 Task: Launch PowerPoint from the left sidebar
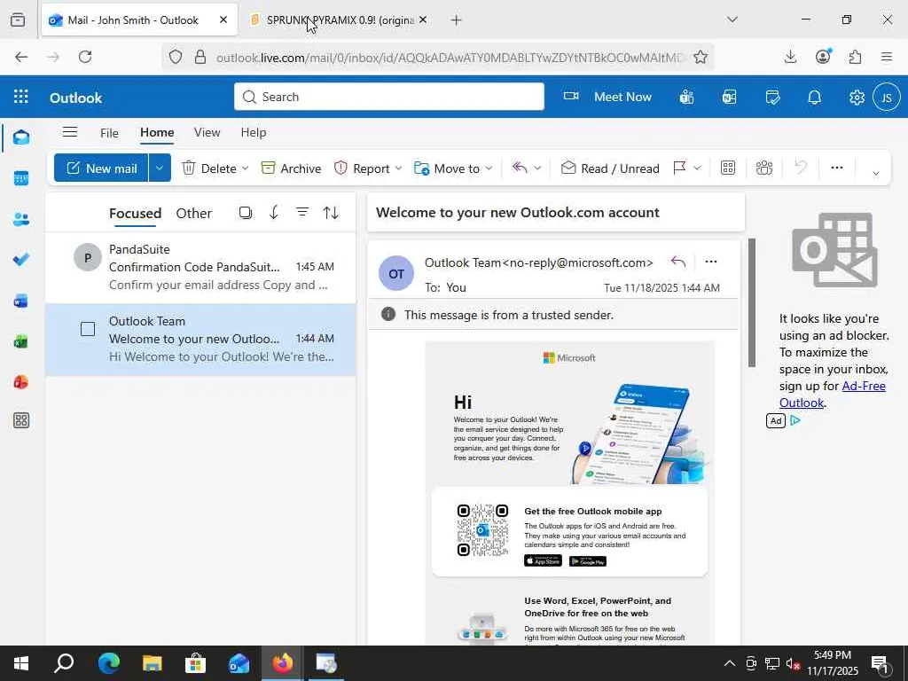[x=21, y=382]
